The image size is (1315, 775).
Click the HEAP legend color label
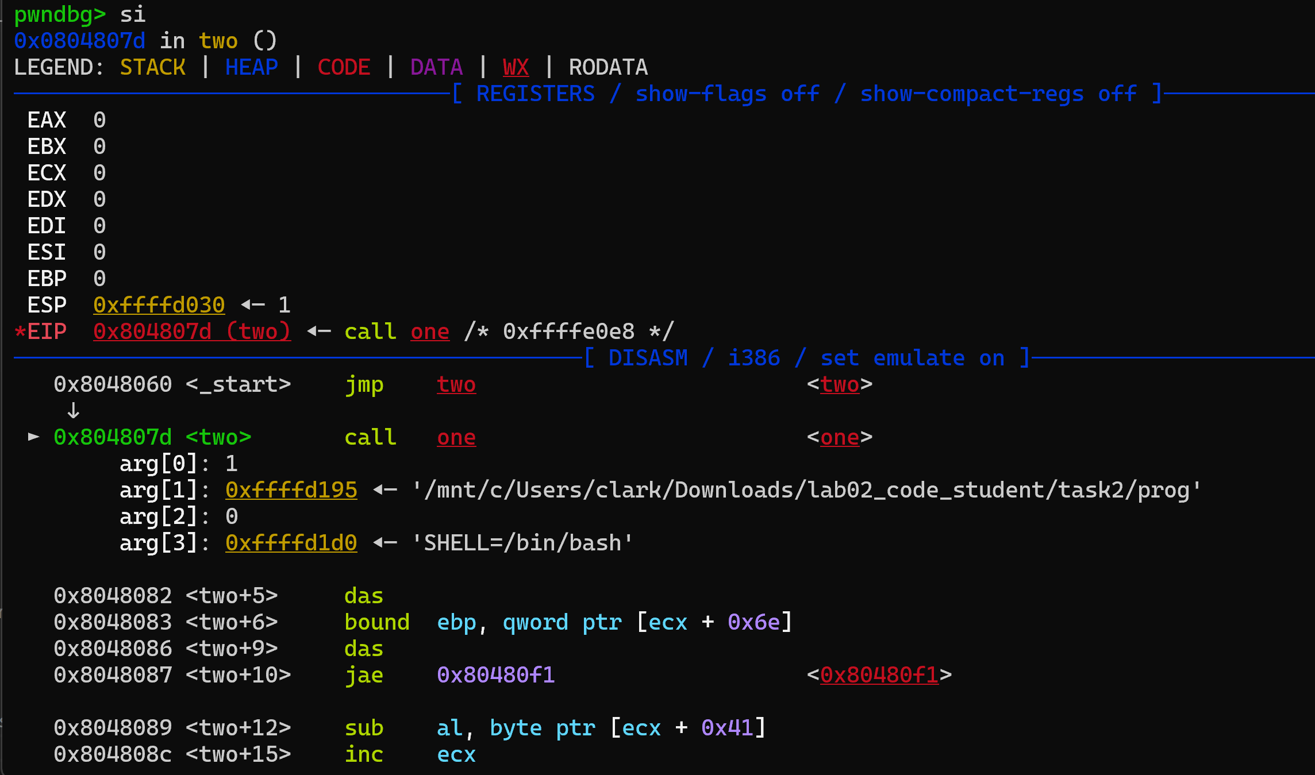pyautogui.click(x=252, y=67)
